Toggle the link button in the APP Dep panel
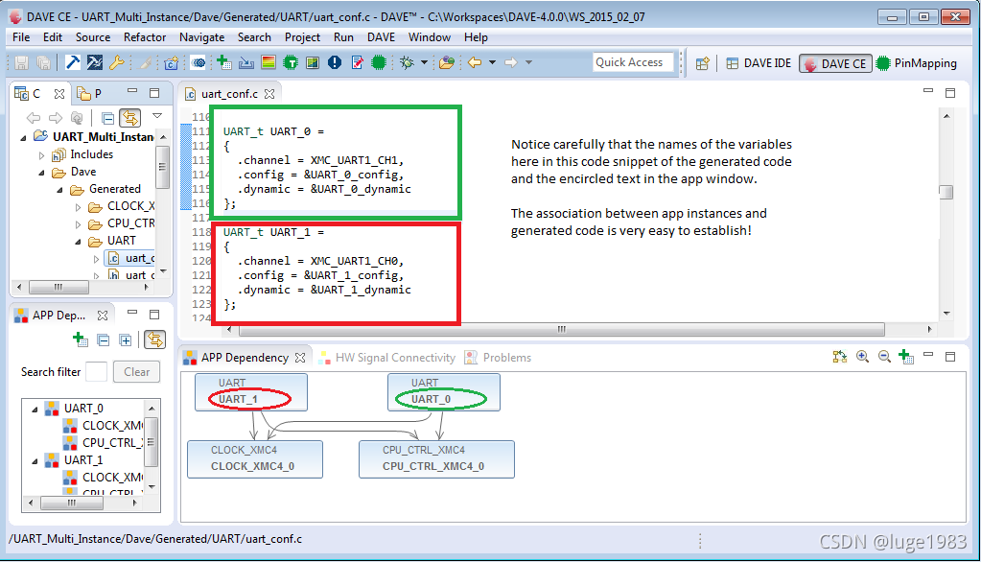The image size is (981, 562). pyautogui.click(x=154, y=340)
